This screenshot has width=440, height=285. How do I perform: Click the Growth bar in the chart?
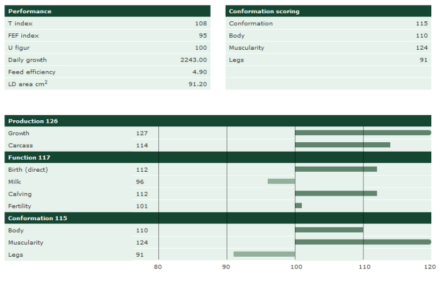[363, 133]
